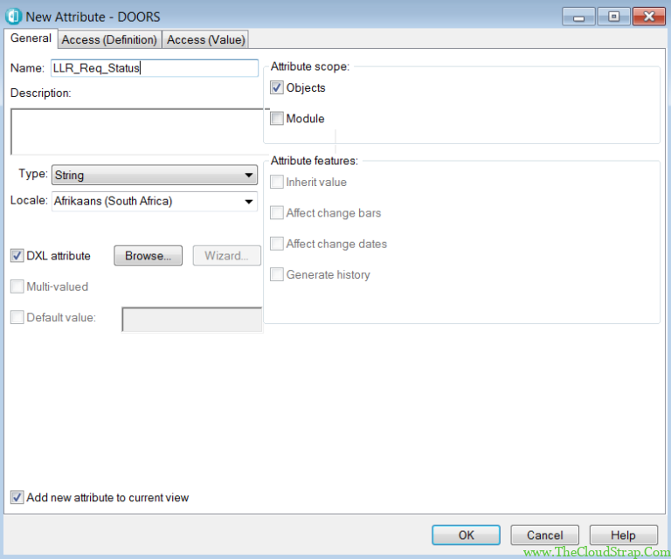Switch to the Access (Definition) tab

pos(109,39)
